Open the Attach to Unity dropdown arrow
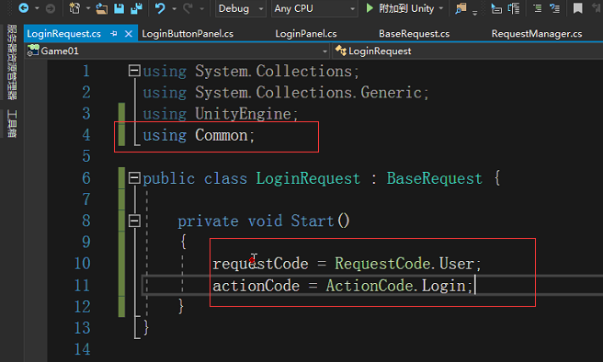603x362 pixels. click(x=441, y=8)
